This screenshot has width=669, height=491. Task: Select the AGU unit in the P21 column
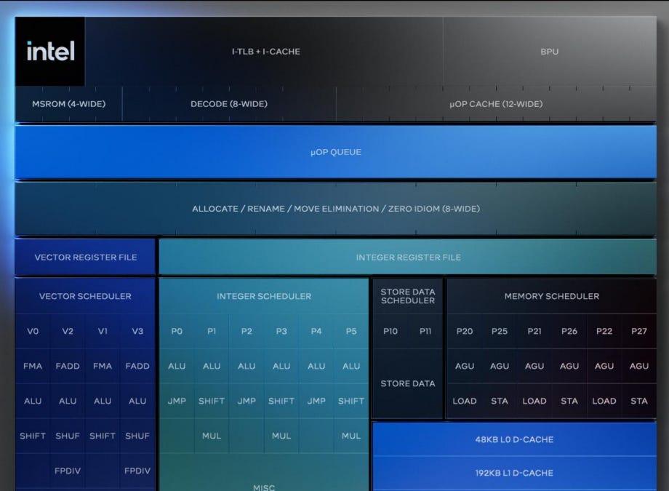click(534, 366)
